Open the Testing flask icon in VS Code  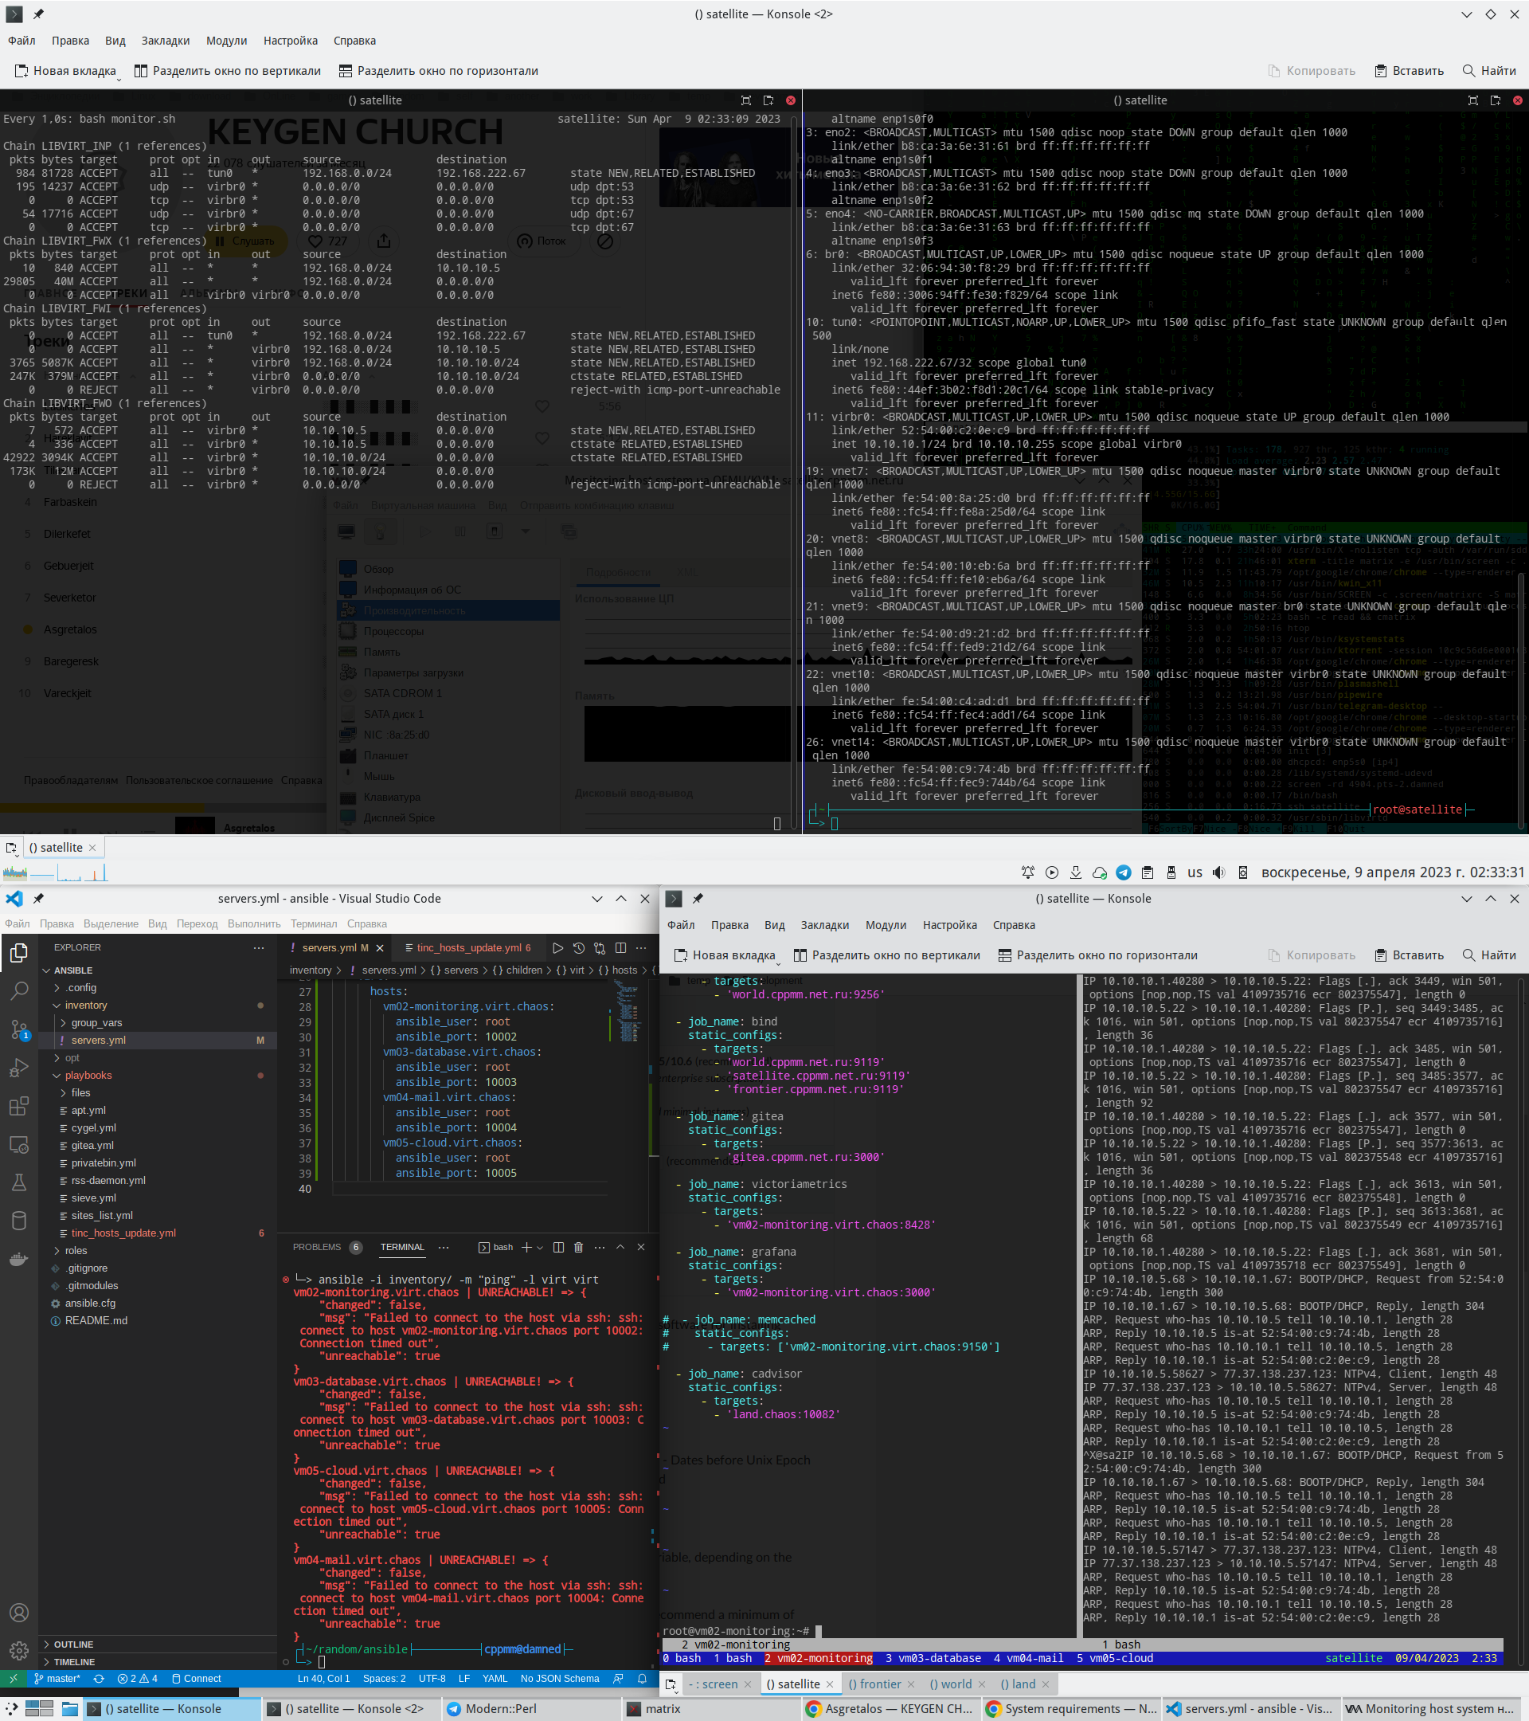coord(18,1182)
